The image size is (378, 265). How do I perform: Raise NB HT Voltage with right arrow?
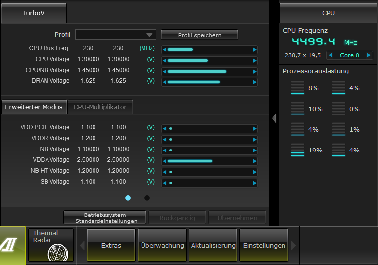point(255,172)
